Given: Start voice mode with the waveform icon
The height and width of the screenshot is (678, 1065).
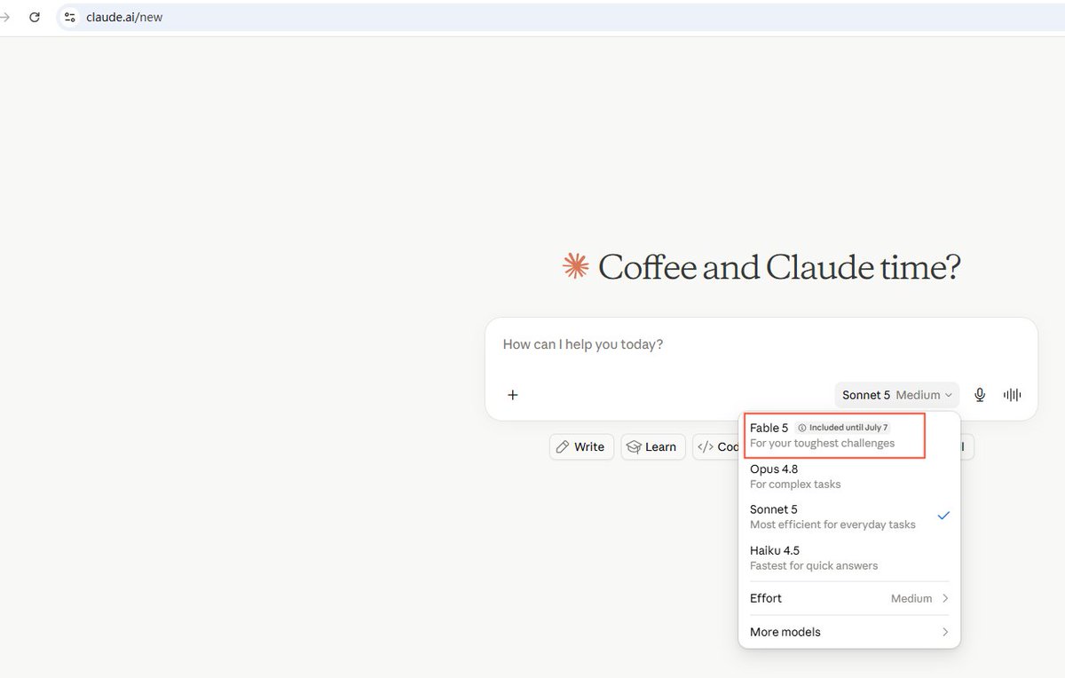Looking at the screenshot, I should 1012,395.
